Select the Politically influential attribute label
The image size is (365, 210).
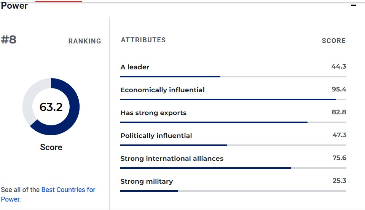156,136
